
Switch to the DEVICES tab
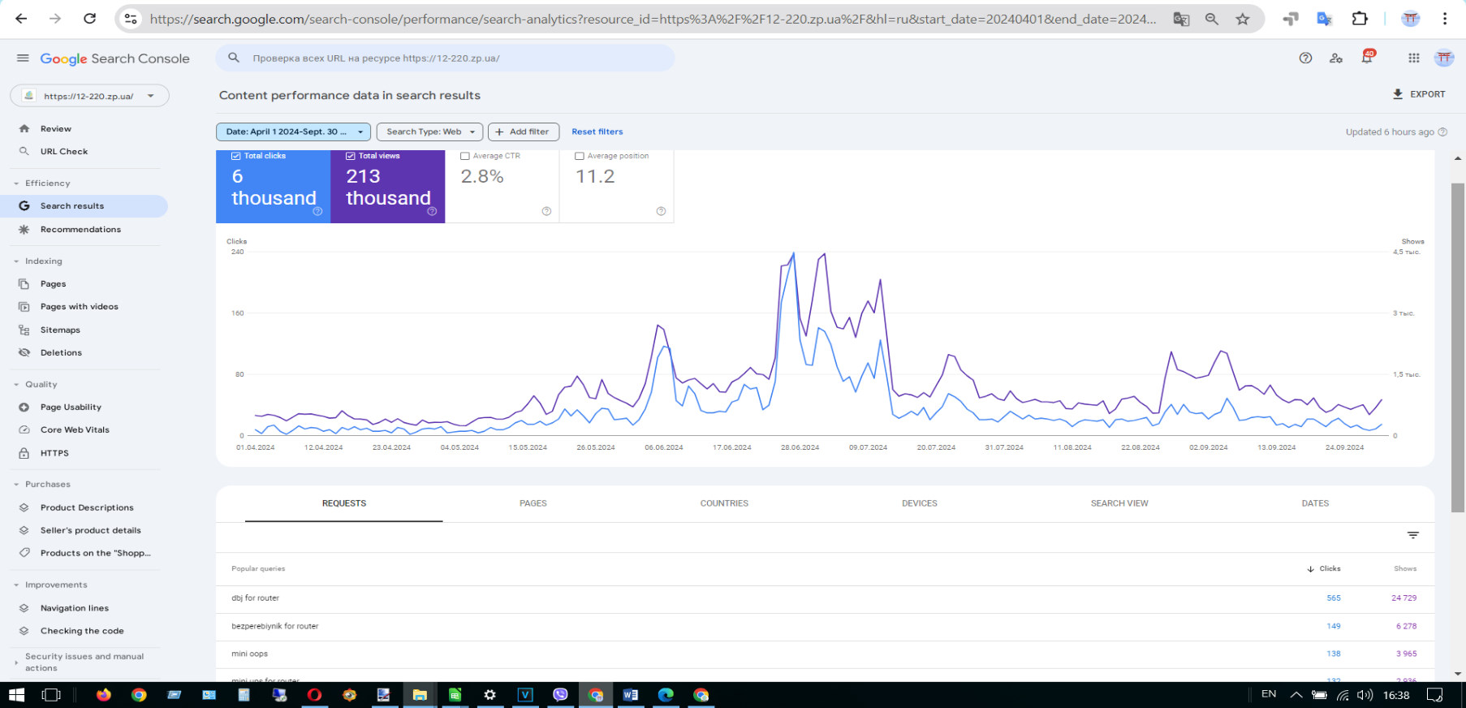pos(920,503)
